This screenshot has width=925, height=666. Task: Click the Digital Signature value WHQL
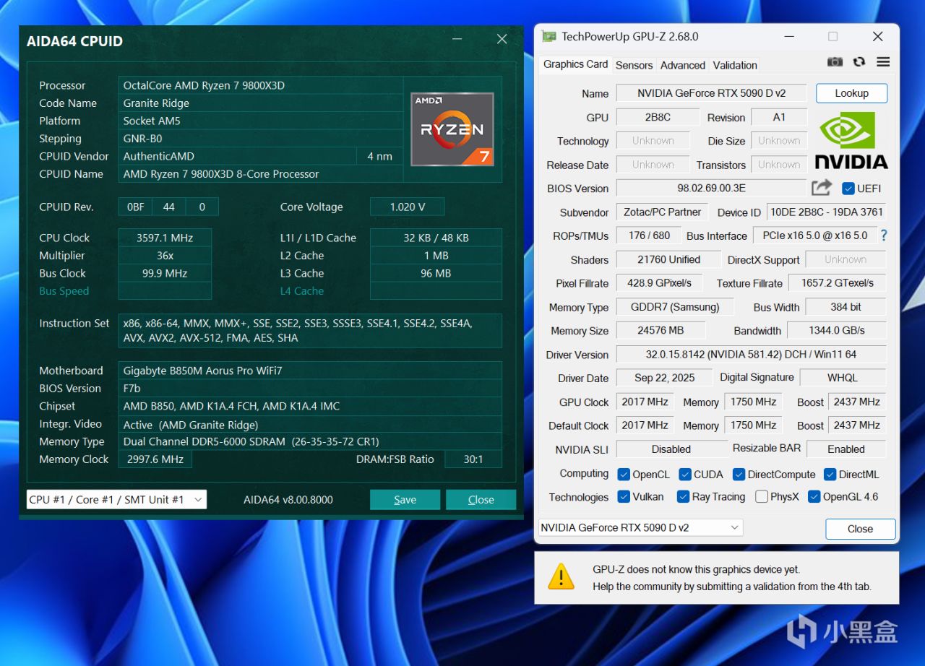click(843, 378)
